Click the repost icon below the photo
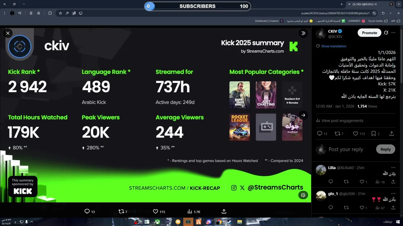This screenshot has width=403, height=226. (121, 212)
